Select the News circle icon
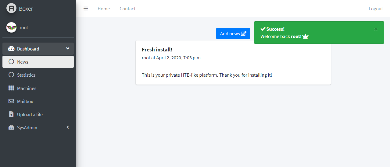 [11, 62]
